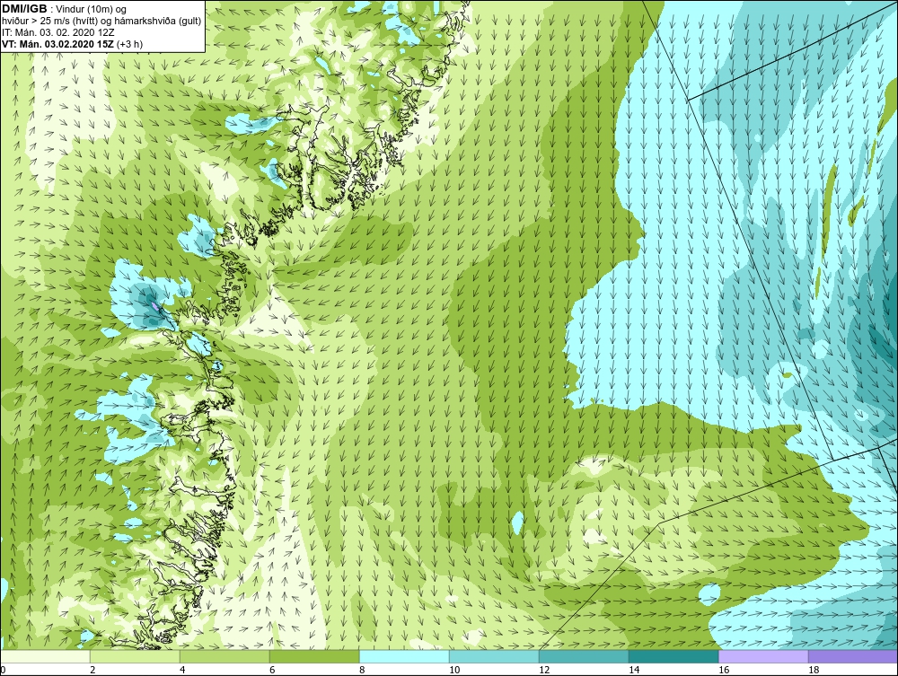The height and width of the screenshot is (676, 898).
Task: Click the IT initial time line
Action: point(57,32)
